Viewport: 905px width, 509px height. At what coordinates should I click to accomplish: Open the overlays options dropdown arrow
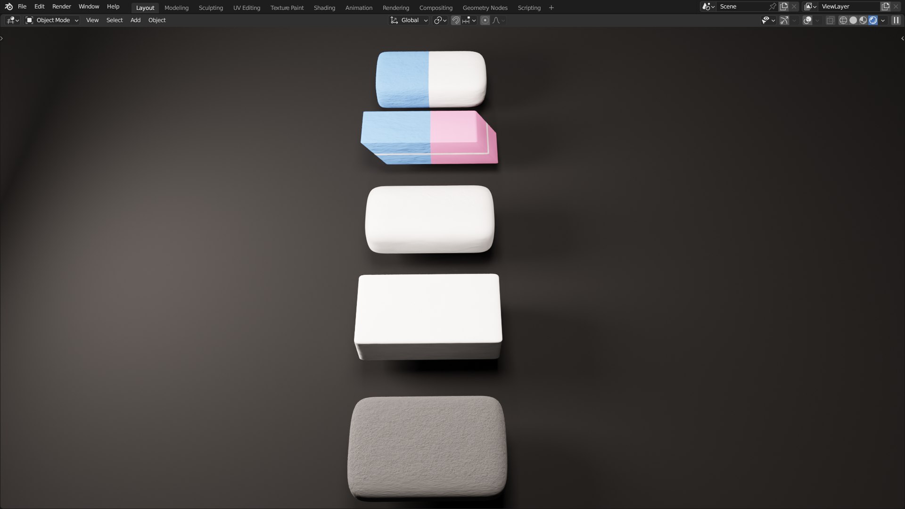(x=817, y=20)
